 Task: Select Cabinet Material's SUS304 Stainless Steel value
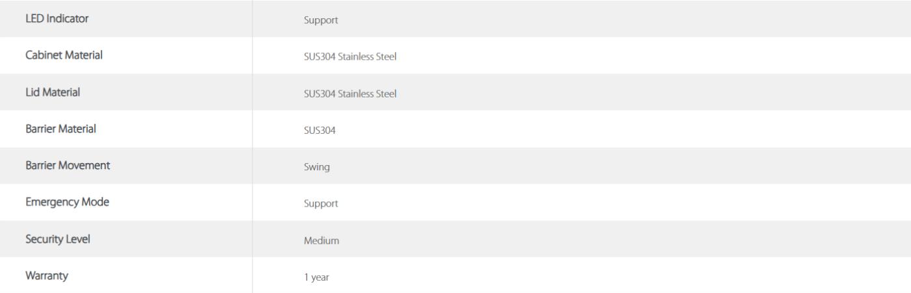tap(351, 57)
